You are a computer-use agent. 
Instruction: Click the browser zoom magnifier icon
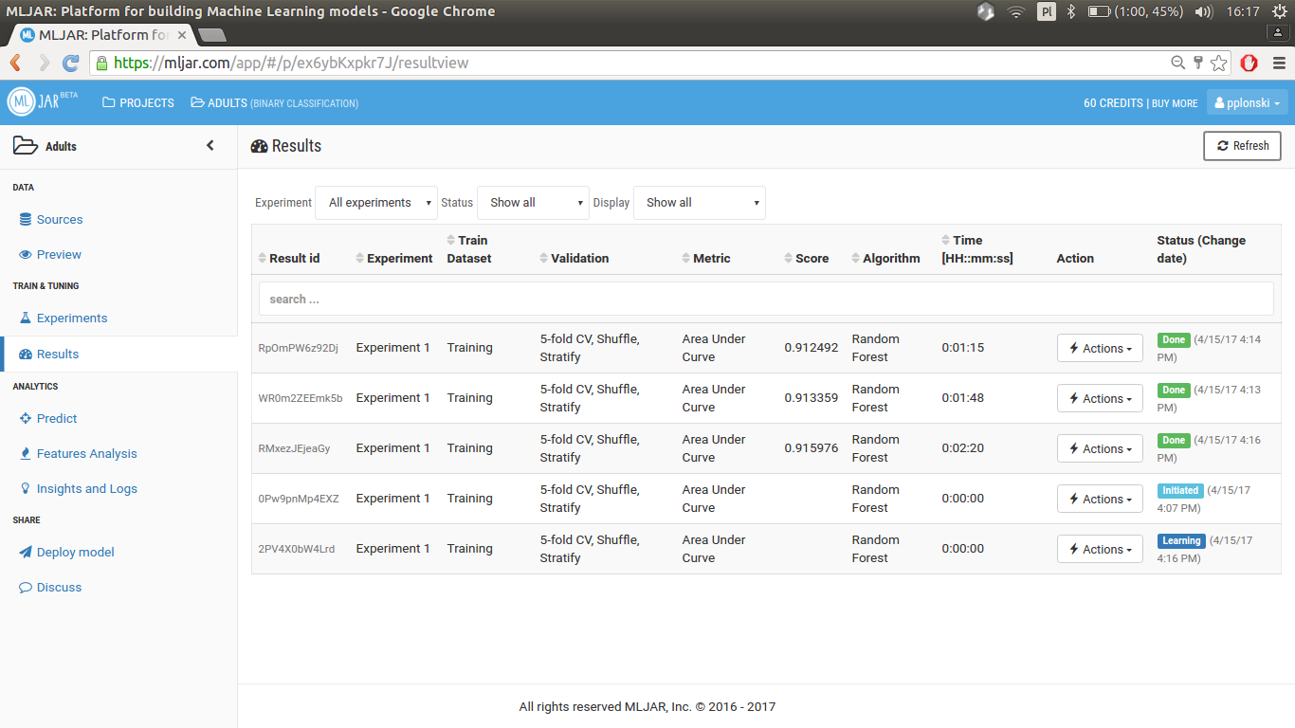pos(1178,64)
